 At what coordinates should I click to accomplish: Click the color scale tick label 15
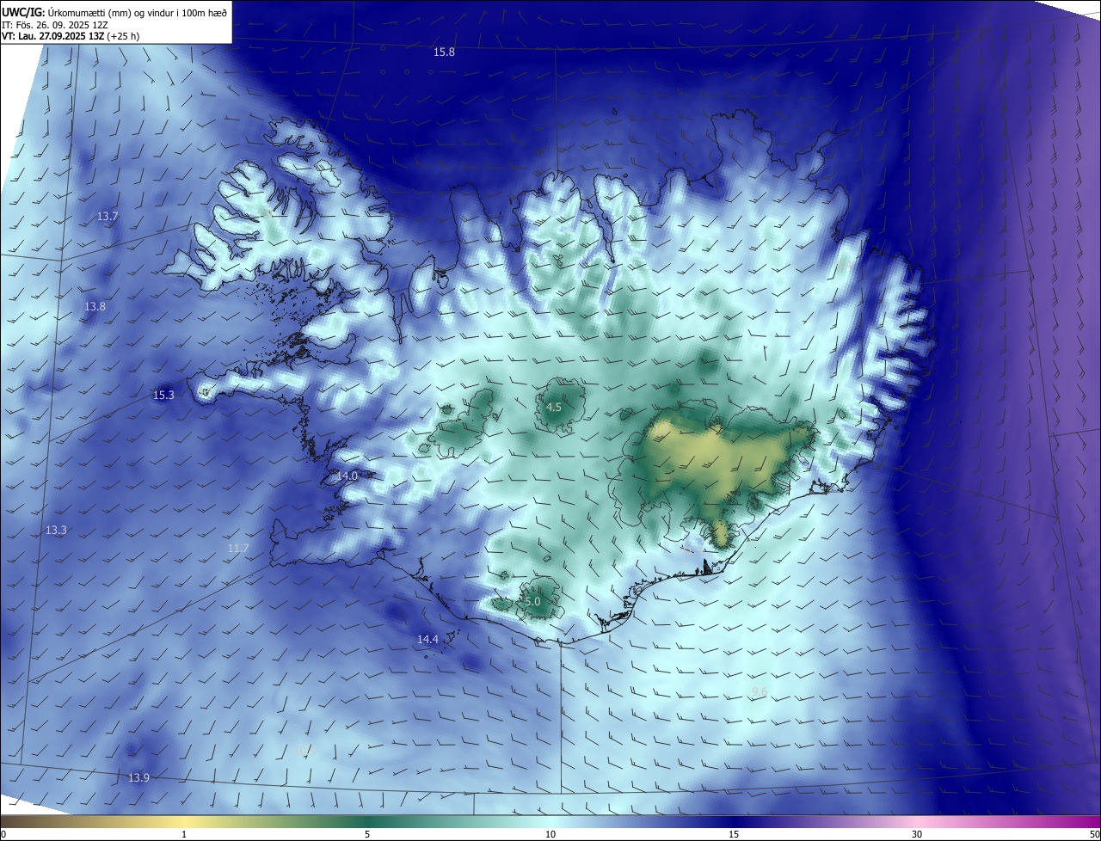tap(734, 834)
